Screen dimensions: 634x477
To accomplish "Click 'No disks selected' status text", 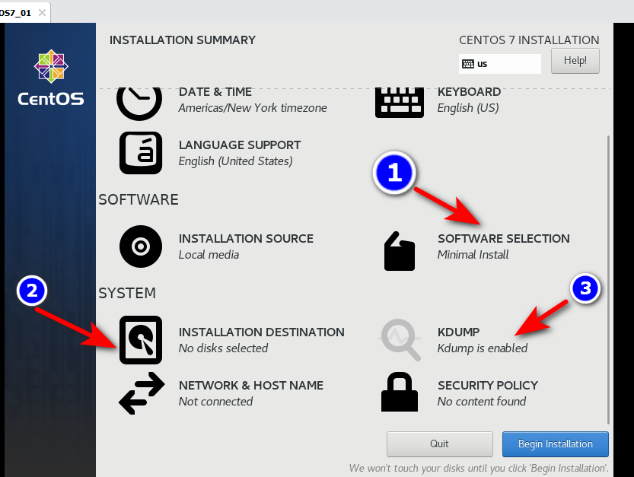I will (x=223, y=348).
